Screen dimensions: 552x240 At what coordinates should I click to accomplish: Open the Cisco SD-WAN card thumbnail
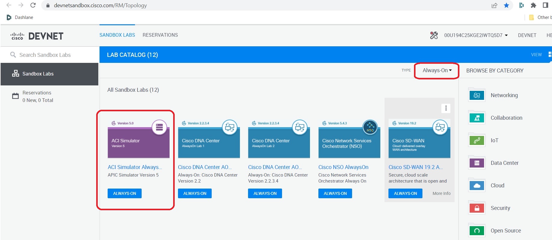click(419, 139)
